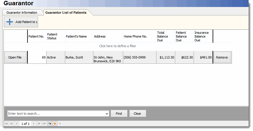Image resolution: width=253 pixels, height=131 pixels.
Task: Select patient number 69 cell
Action: click(x=37, y=57)
